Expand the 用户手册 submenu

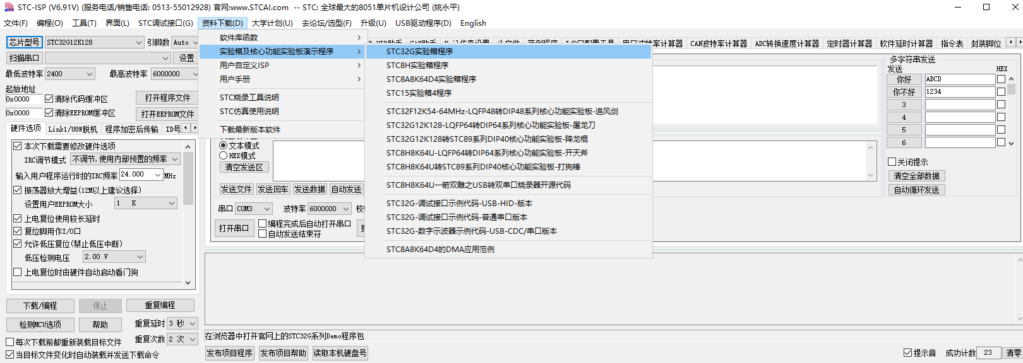pyautogui.click(x=282, y=79)
